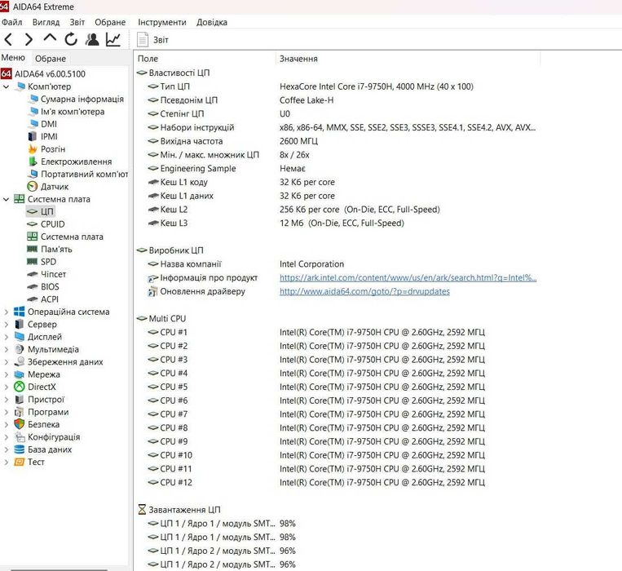Open the Звіт menu in the menu bar
622x571 pixels.
[x=77, y=22]
